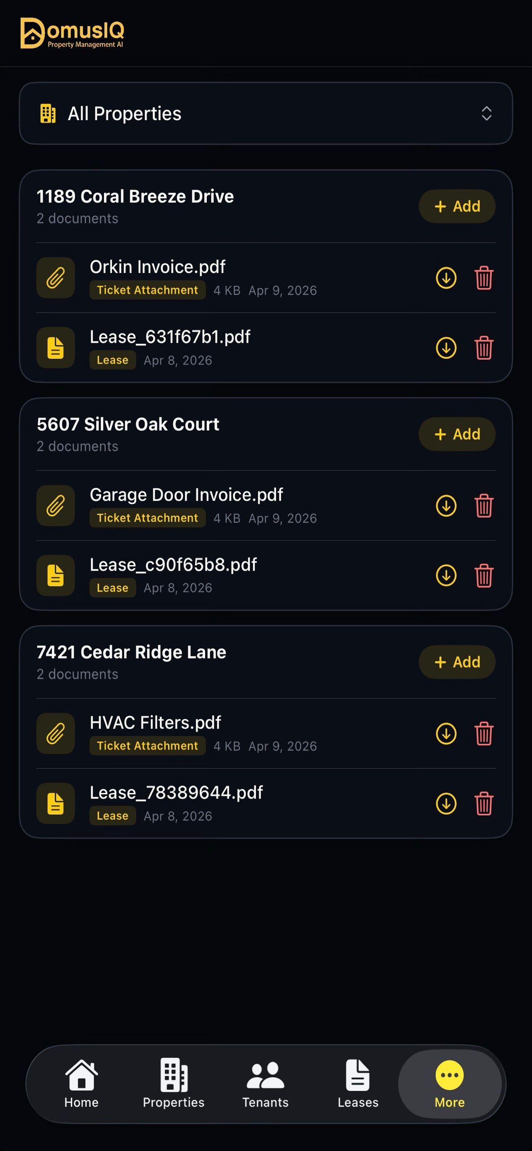This screenshot has height=1151, width=532.
Task: Delete HVAC Filters.pdf using trash icon
Action: (484, 734)
